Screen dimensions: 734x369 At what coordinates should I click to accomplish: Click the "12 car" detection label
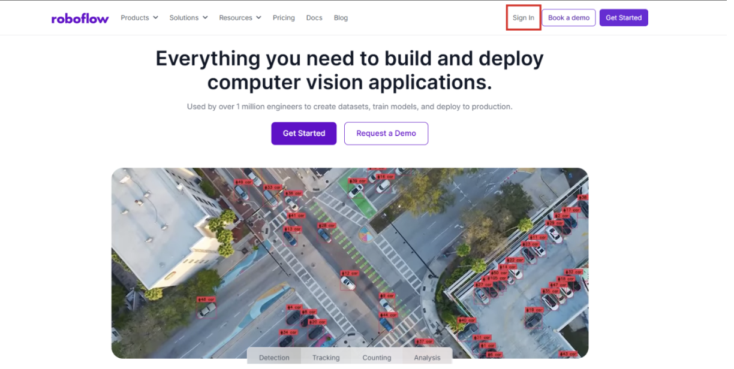pyautogui.click(x=350, y=273)
